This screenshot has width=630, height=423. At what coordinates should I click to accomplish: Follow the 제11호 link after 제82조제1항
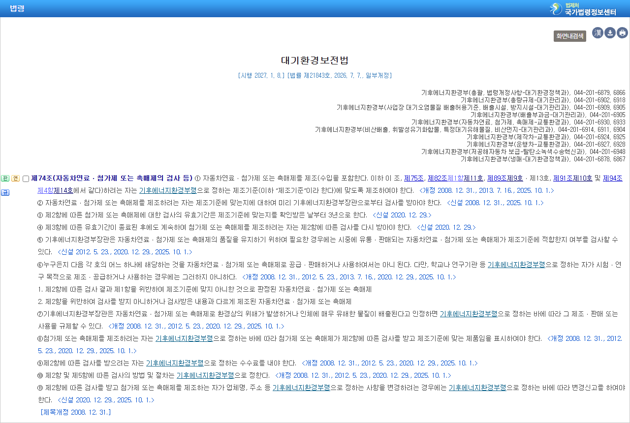(x=473, y=178)
